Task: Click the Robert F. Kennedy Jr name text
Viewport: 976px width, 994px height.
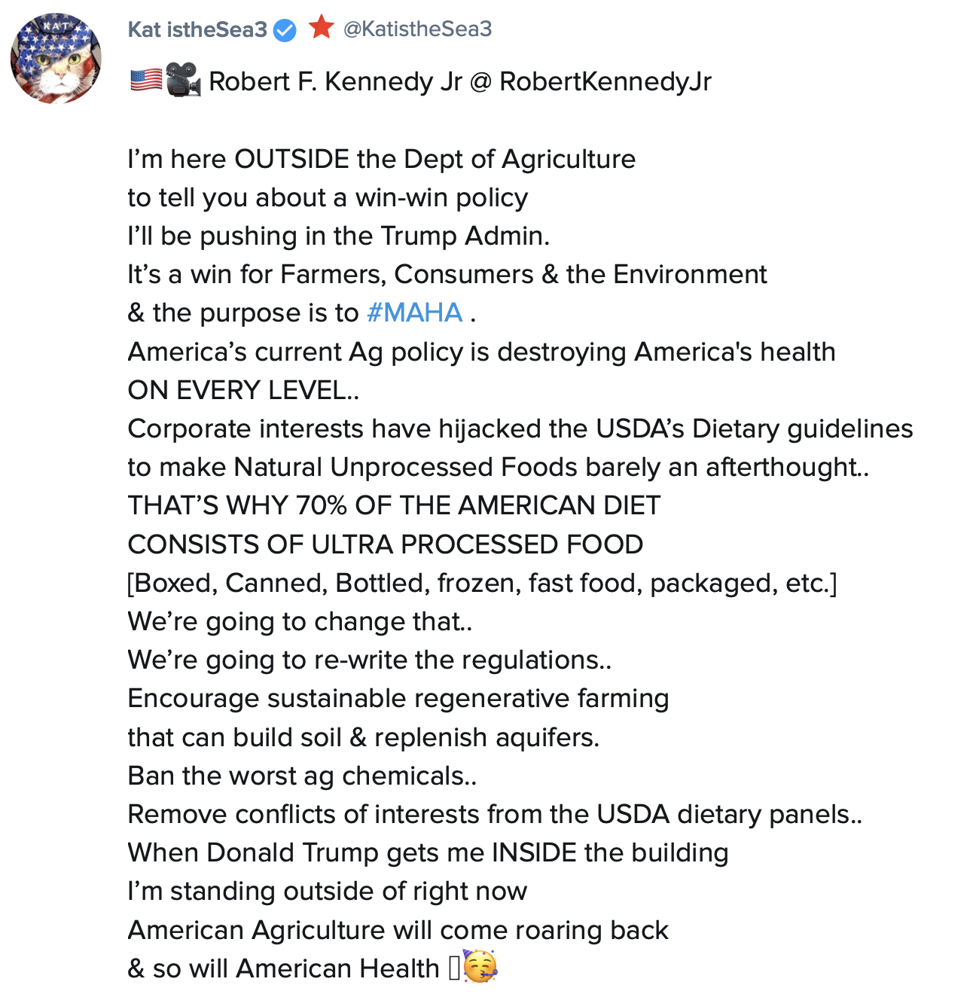Action: pos(335,81)
